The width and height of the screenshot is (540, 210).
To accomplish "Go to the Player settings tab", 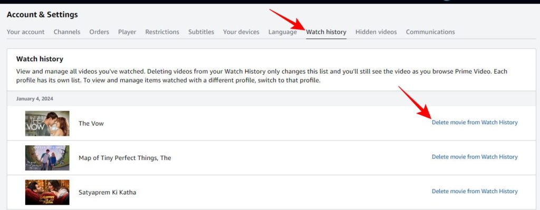I will [127, 32].
